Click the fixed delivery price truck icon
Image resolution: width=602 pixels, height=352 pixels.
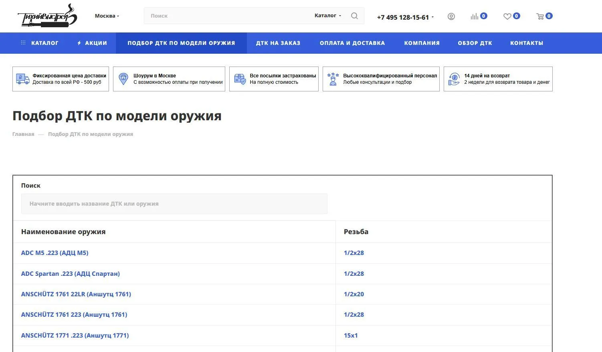click(22, 79)
